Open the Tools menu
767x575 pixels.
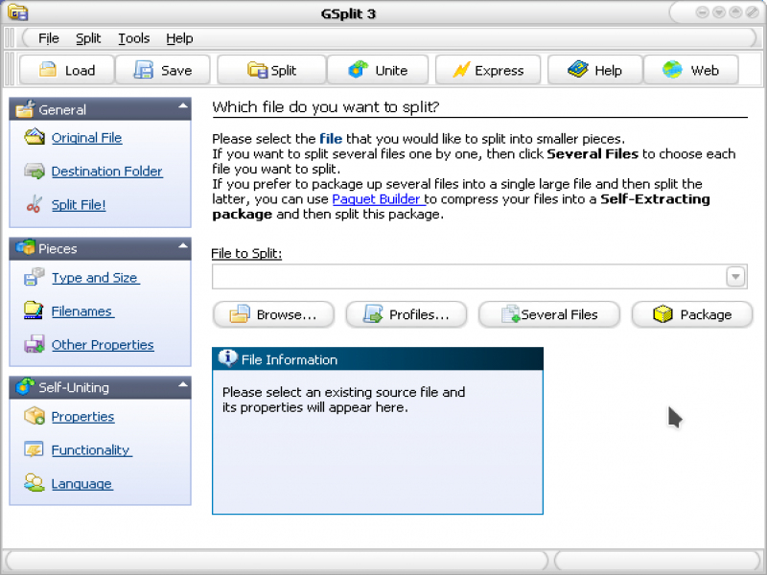click(134, 38)
